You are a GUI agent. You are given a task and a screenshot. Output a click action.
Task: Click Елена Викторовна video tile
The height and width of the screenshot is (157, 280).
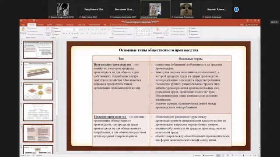pyautogui.click(x=155, y=10)
